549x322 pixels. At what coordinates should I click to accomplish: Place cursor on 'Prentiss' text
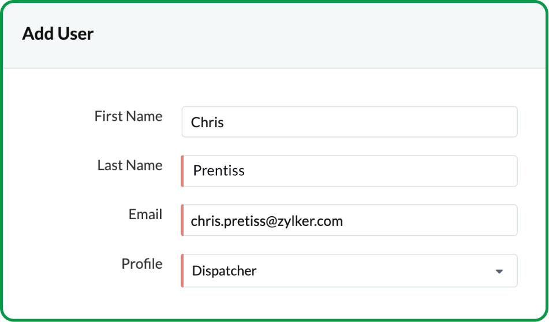point(219,171)
